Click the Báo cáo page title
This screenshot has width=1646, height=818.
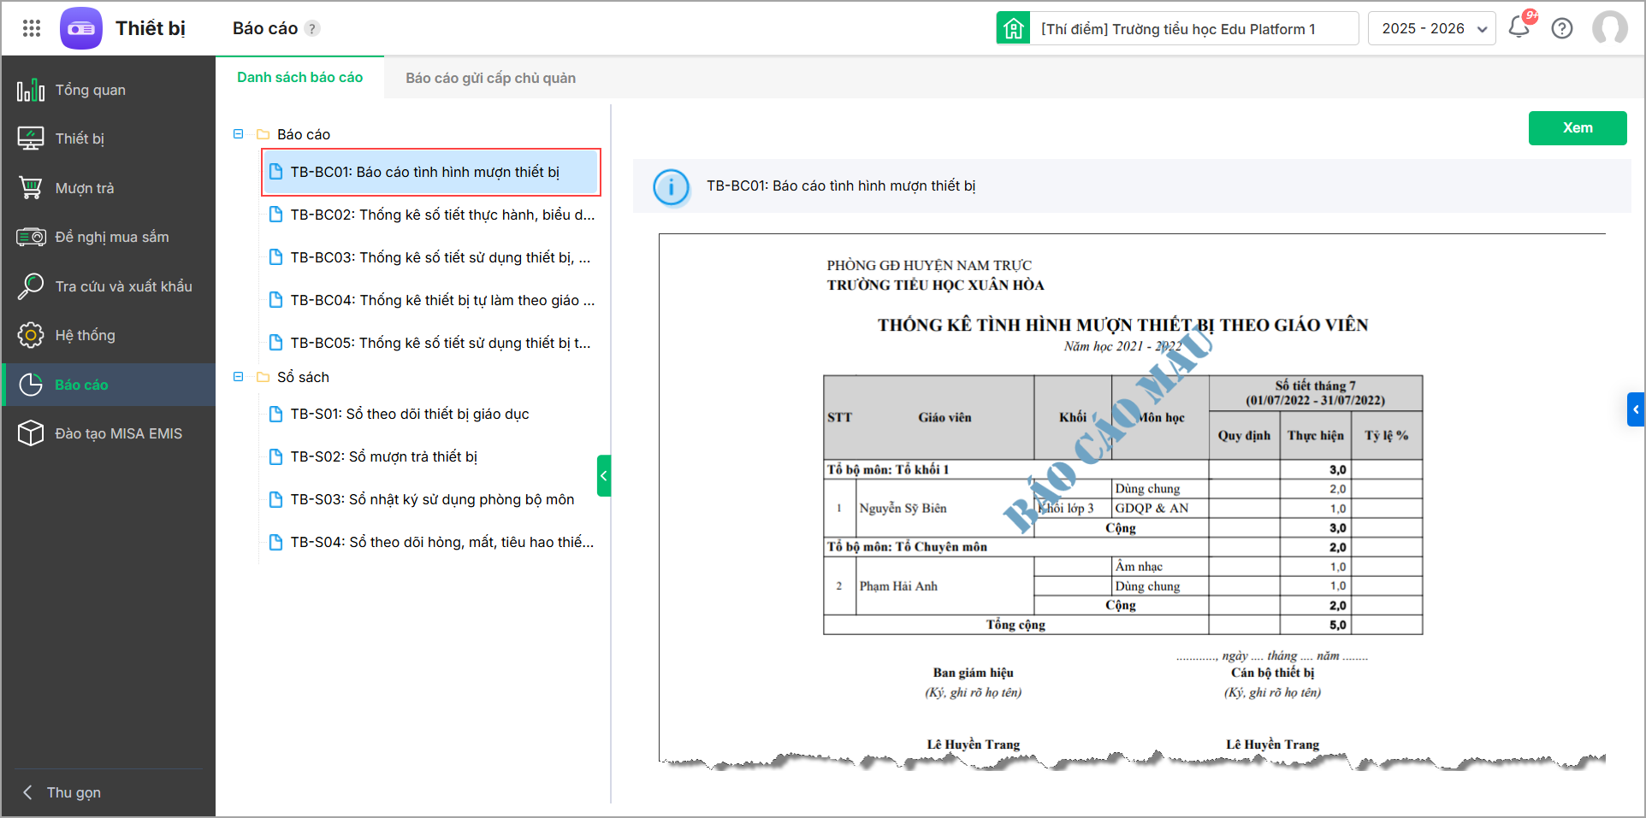[265, 28]
